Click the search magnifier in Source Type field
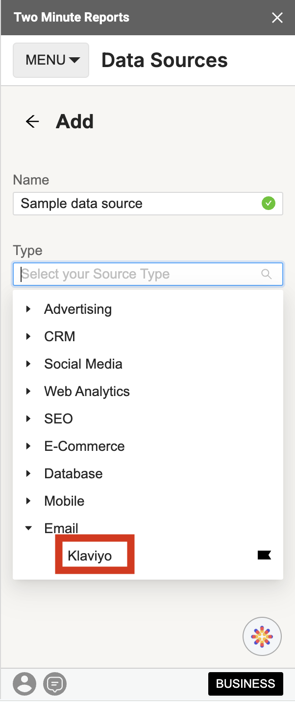Screen dimensions: 295x702 pos(266,274)
